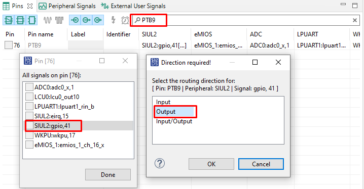Click the first package-view filter icon in toolbar
The height and width of the screenshot is (189, 364).
pos(8,20)
